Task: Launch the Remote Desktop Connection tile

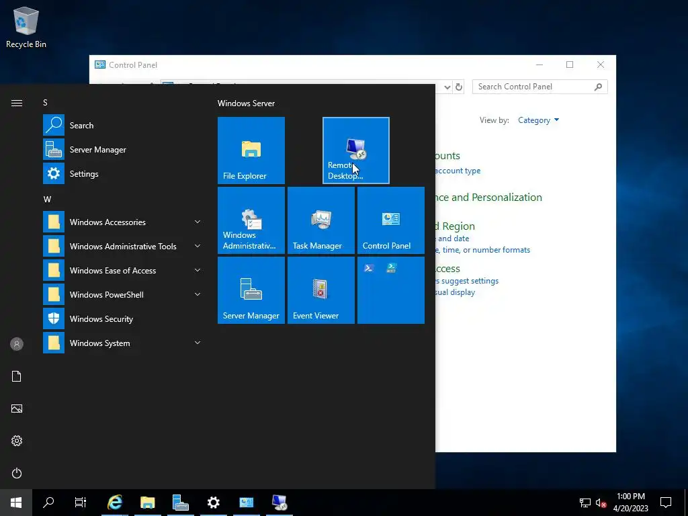Action: (x=356, y=150)
